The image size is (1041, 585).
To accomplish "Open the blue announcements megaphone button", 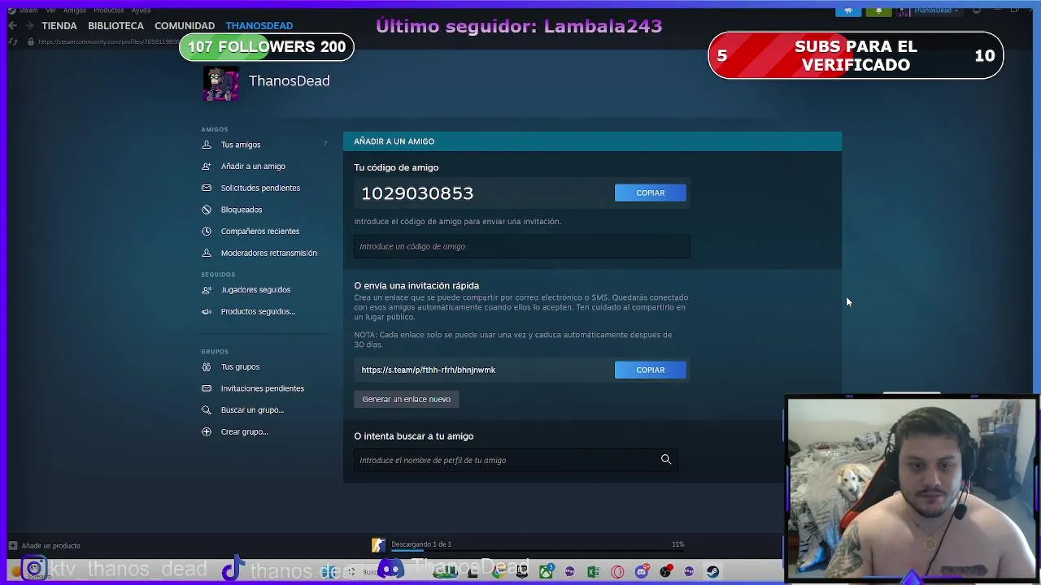I will tap(848, 11).
